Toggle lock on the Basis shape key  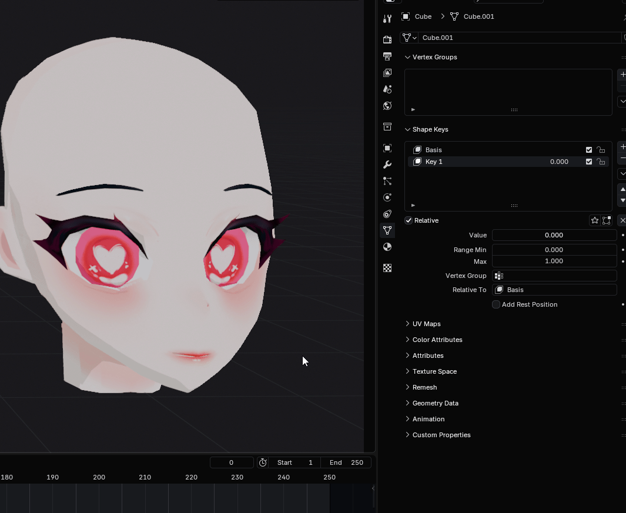[601, 150]
